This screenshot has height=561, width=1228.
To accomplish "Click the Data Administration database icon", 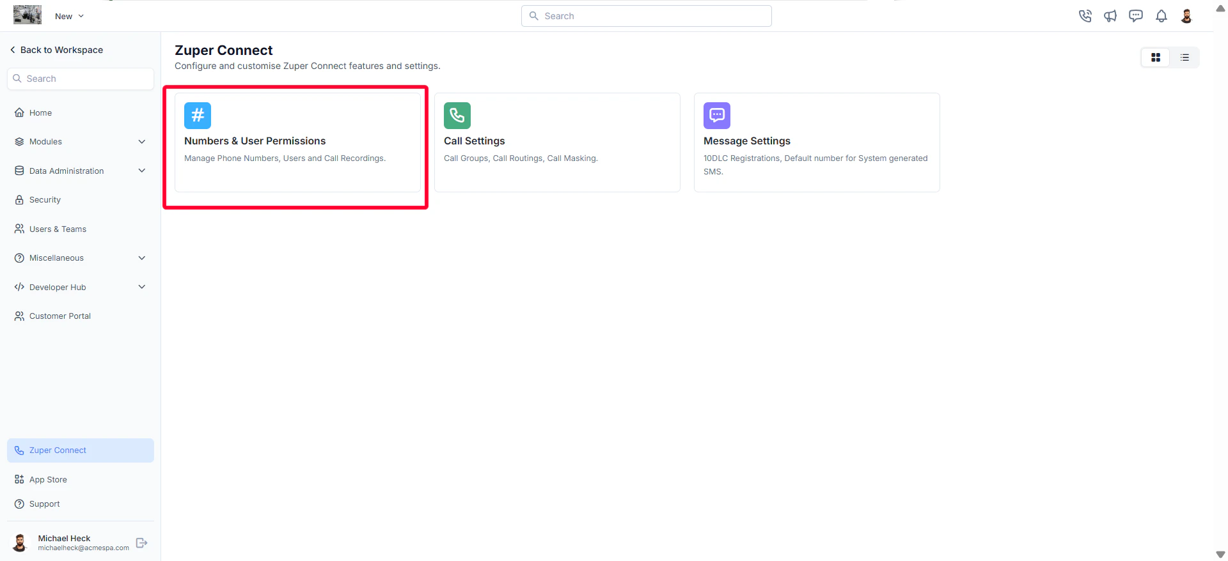I will coord(19,171).
